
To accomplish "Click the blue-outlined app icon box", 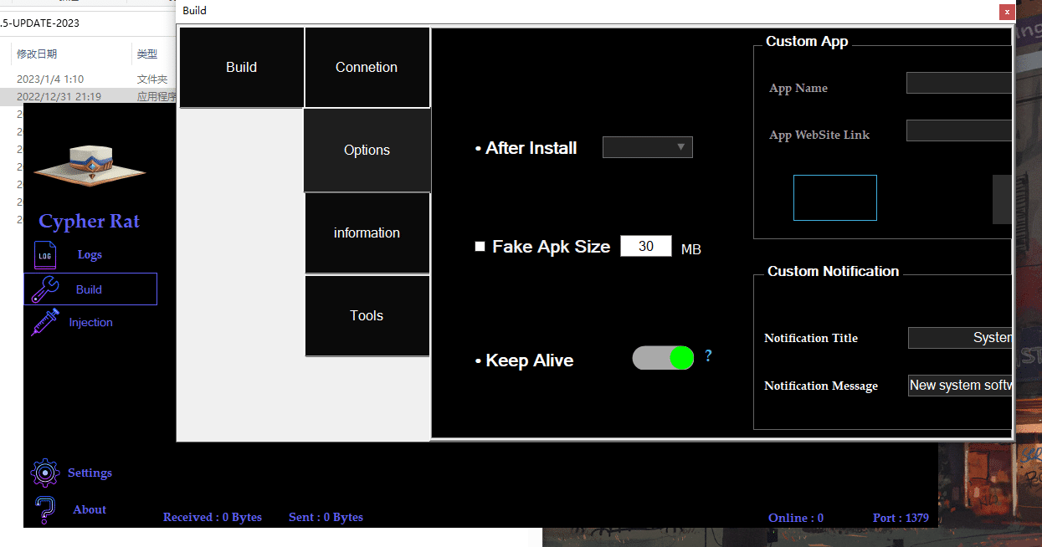I will click(x=835, y=198).
